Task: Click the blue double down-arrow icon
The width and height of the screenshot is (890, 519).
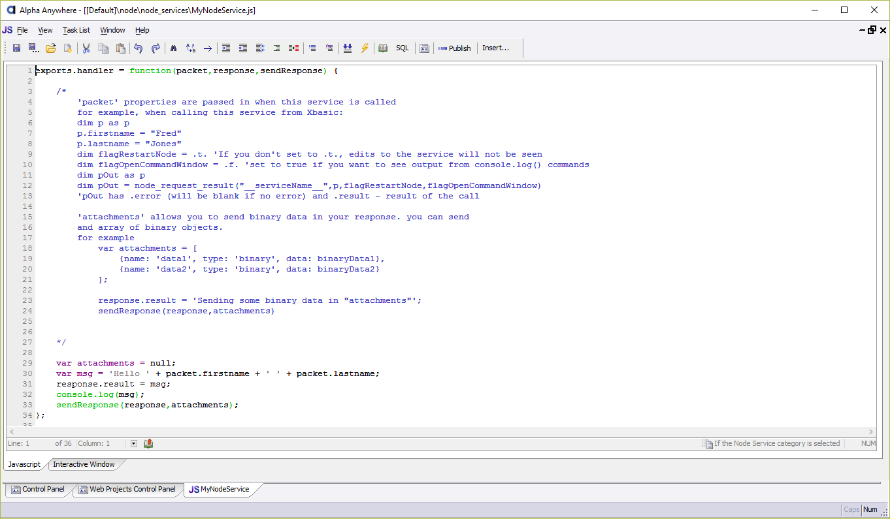Action: [348, 48]
